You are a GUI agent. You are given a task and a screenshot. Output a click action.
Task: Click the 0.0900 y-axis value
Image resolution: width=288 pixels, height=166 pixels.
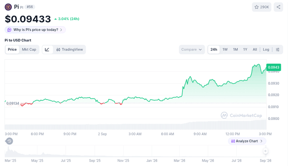pos(274,119)
